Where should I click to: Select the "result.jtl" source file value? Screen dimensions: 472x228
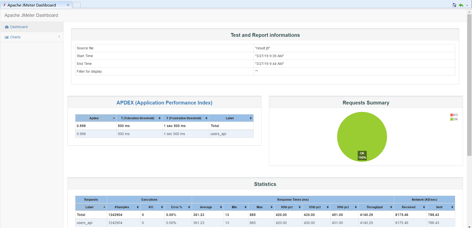(x=262, y=48)
